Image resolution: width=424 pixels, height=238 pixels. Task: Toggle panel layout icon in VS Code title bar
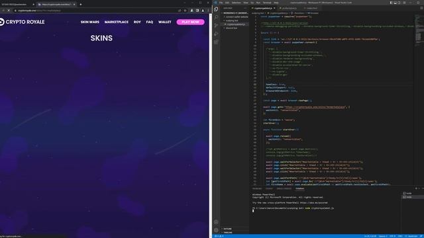tap(395, 3)
